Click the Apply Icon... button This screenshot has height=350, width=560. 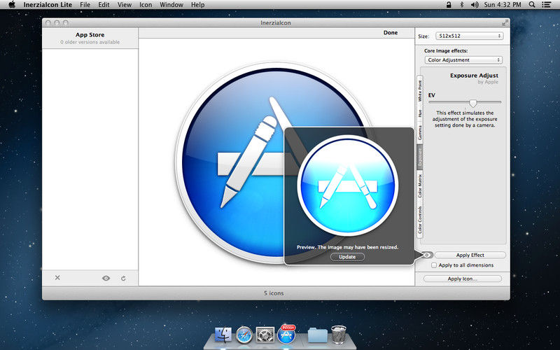tap(463, 279)
